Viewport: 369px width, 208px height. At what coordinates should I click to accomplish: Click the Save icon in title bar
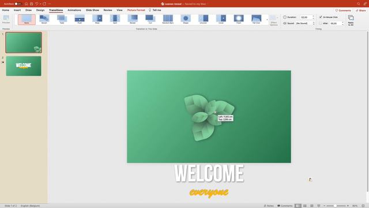(x=32, y=4)
